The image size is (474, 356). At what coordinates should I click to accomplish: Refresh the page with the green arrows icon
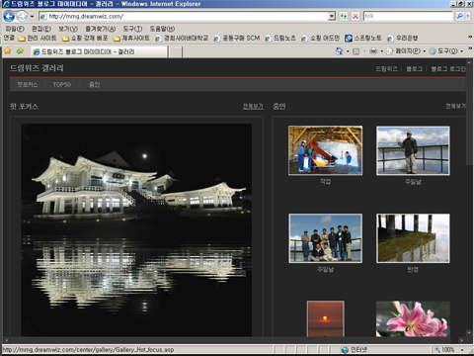click(344, 16)
